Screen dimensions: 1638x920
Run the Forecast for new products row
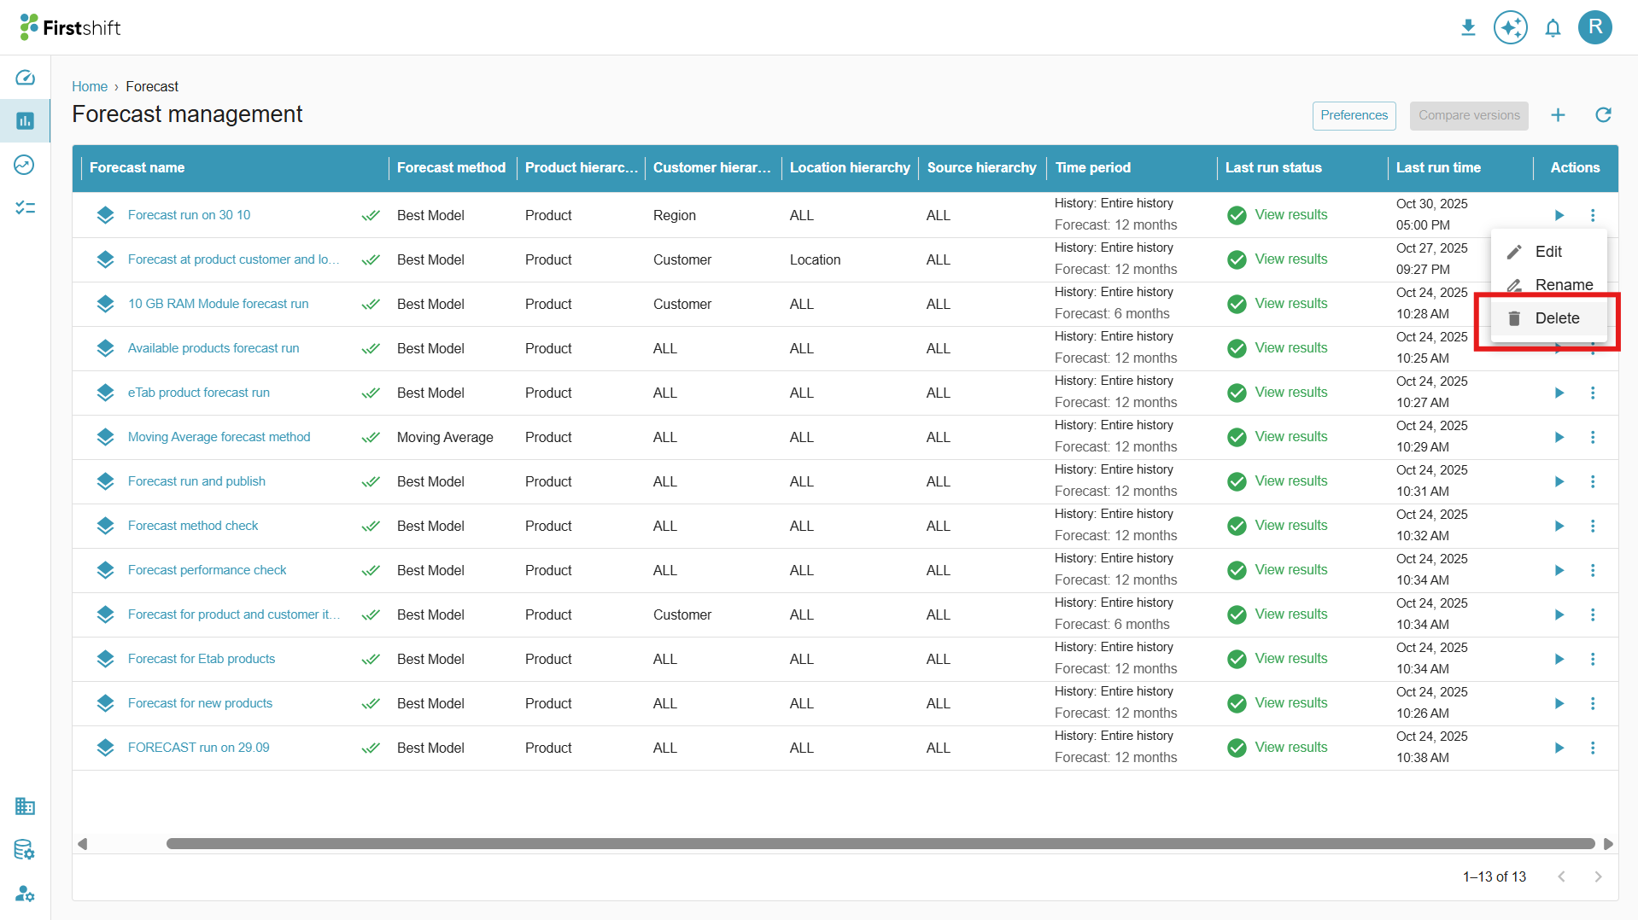pos(1559,703)
